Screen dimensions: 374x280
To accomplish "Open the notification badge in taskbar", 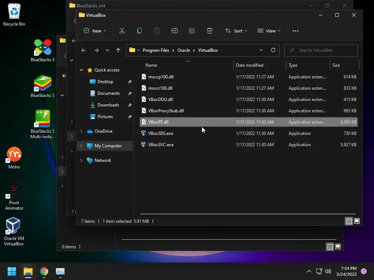I will point(364,271).
